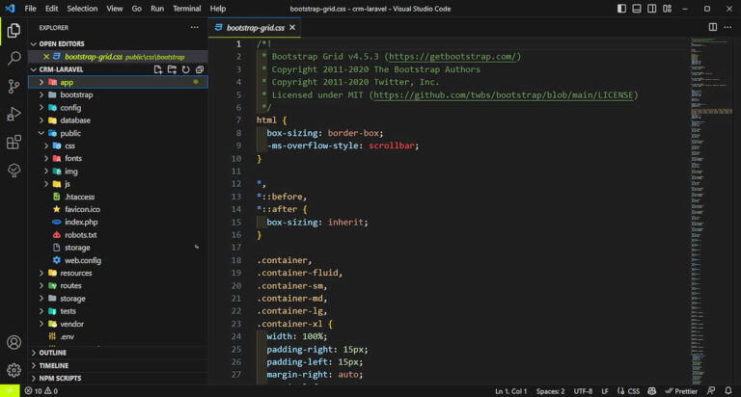
Task: Toggle the primary side bar layout button
Action: pos(623,9)
